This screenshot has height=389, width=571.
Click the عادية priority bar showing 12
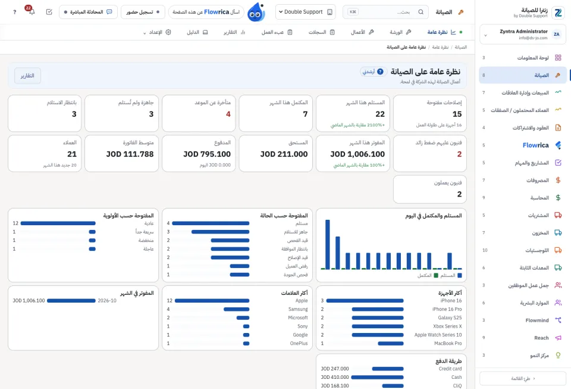(58, 223)
